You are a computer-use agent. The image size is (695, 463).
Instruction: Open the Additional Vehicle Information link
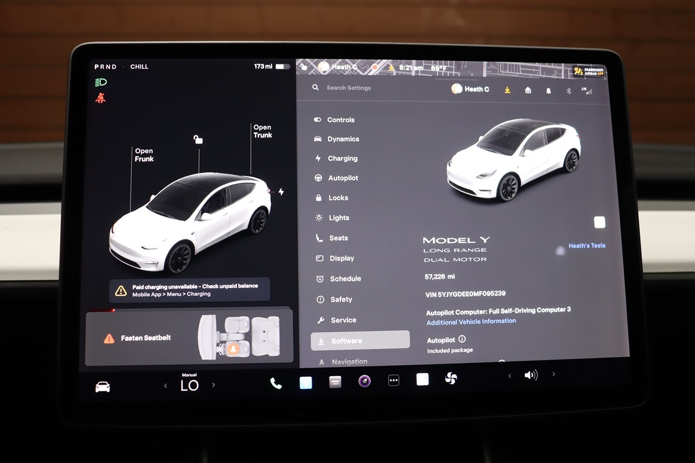pyautogui.click(x=471, y=322)
